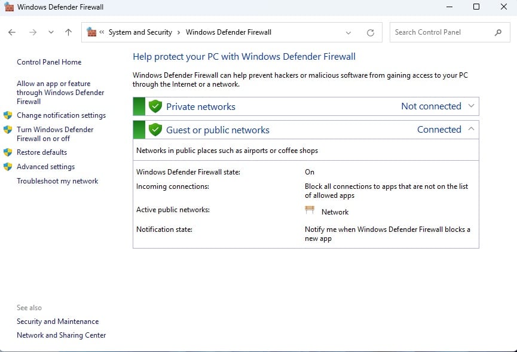Click shield icon beside Change notification settings
Screen dimensions: 517x352
point(8,115)
